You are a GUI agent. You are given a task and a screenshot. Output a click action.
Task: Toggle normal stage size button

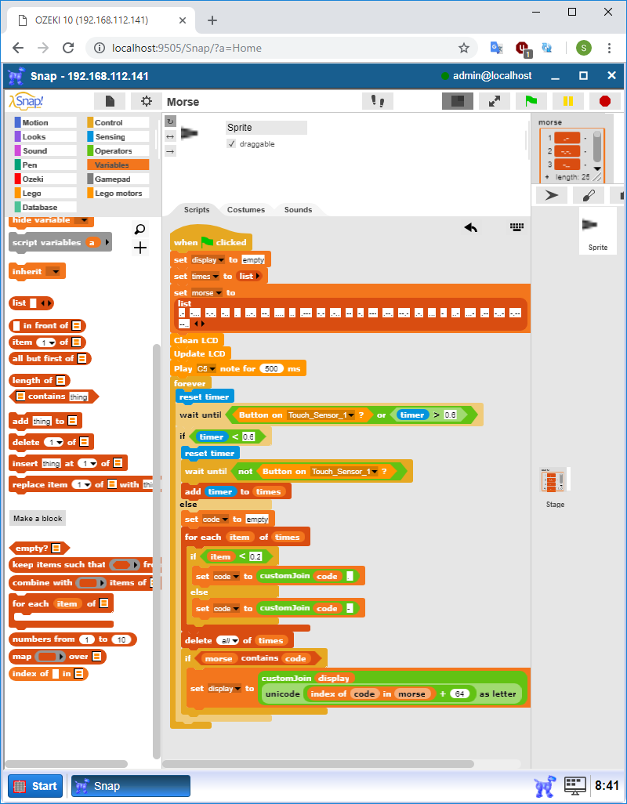pos(457,101)
